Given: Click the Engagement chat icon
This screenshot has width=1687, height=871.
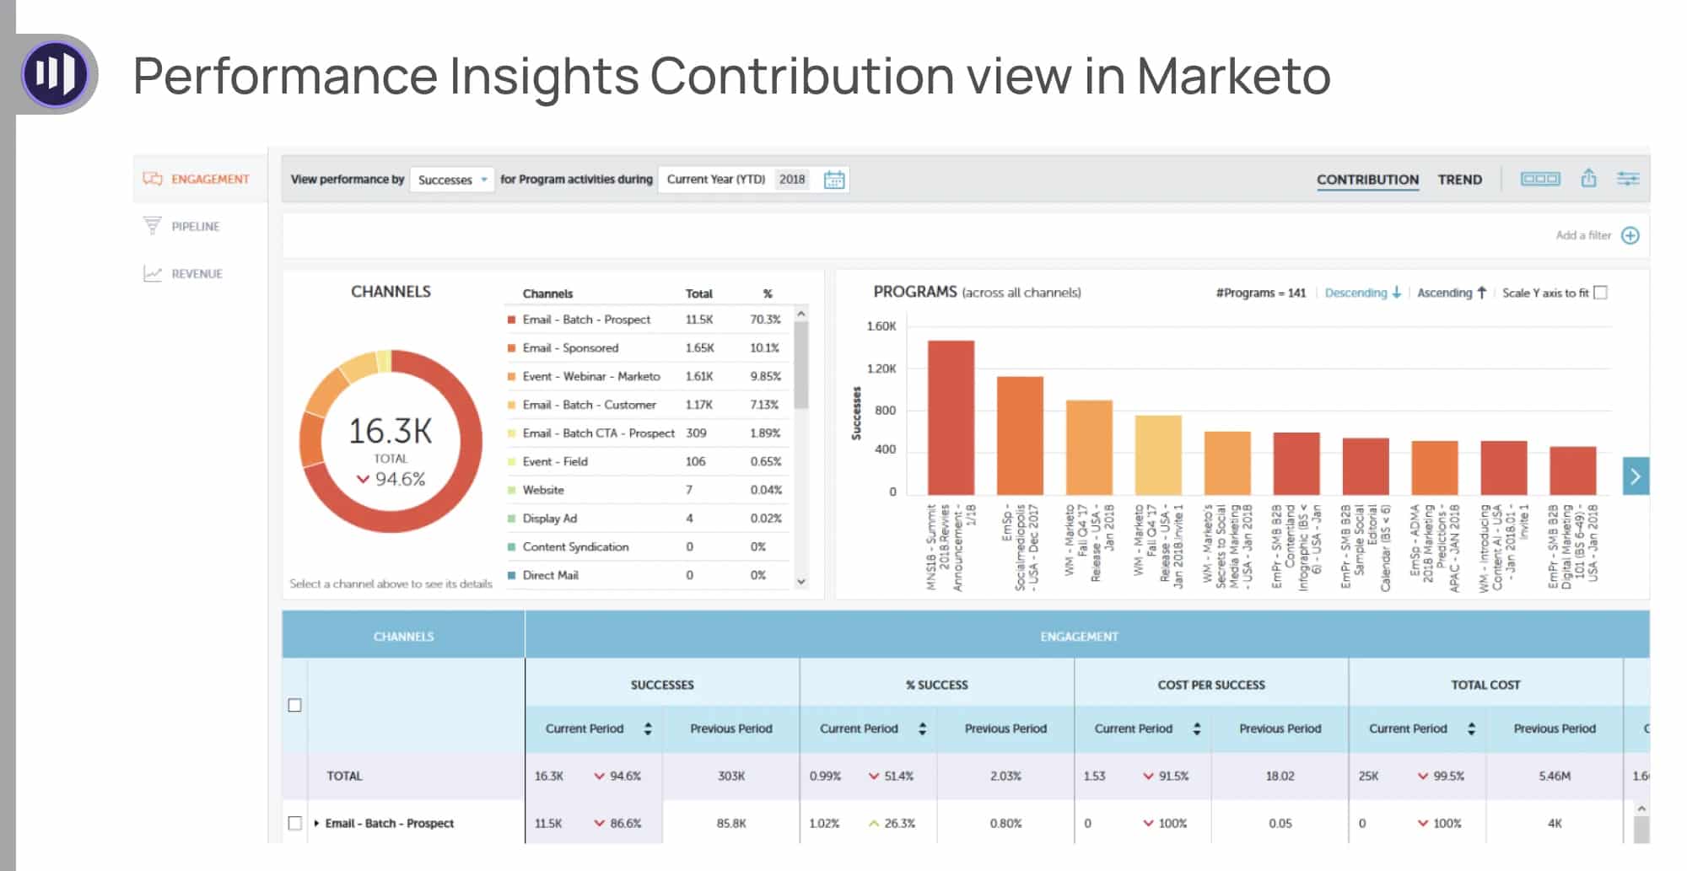Looking at the screenshot, I should [x=153, y=179].
